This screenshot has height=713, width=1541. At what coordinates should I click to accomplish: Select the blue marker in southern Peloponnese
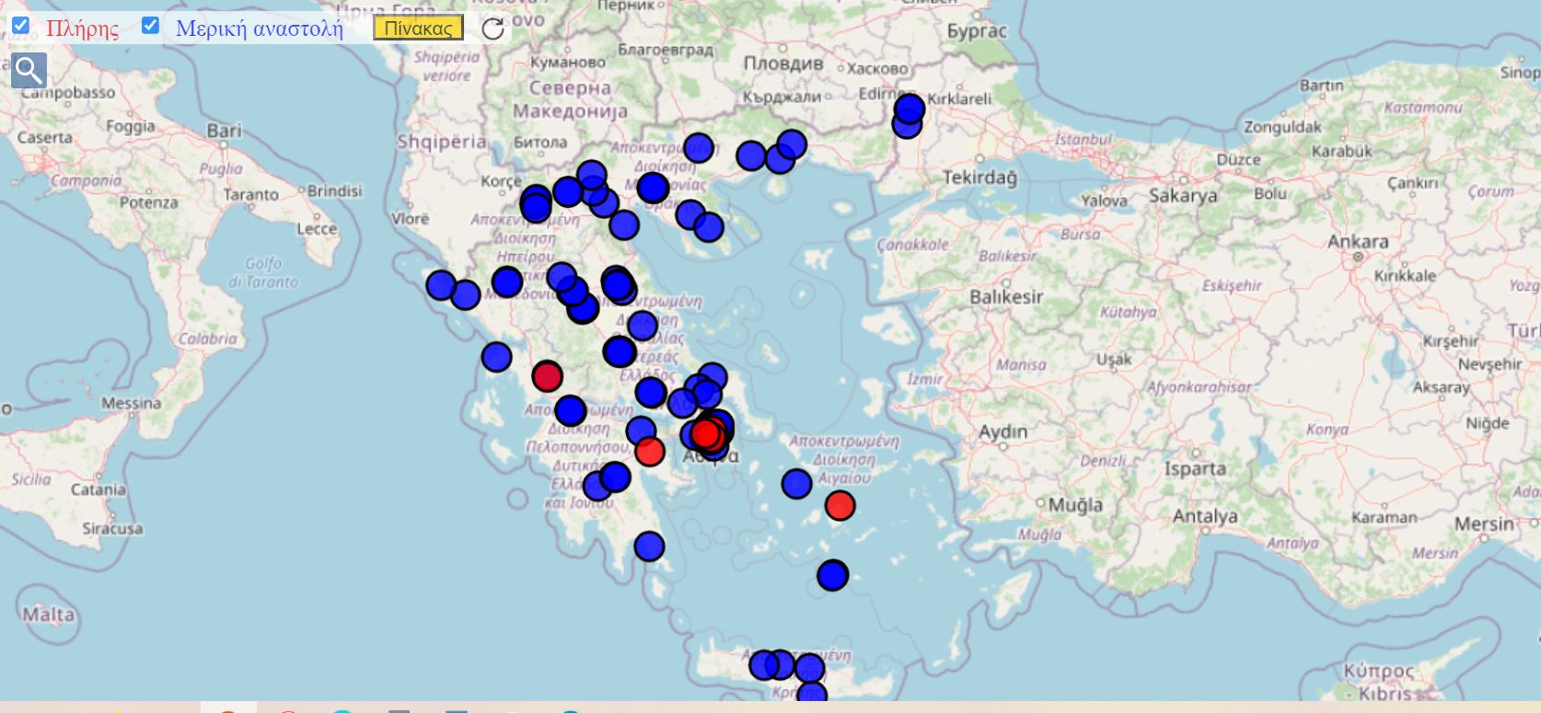coord(649,546)
